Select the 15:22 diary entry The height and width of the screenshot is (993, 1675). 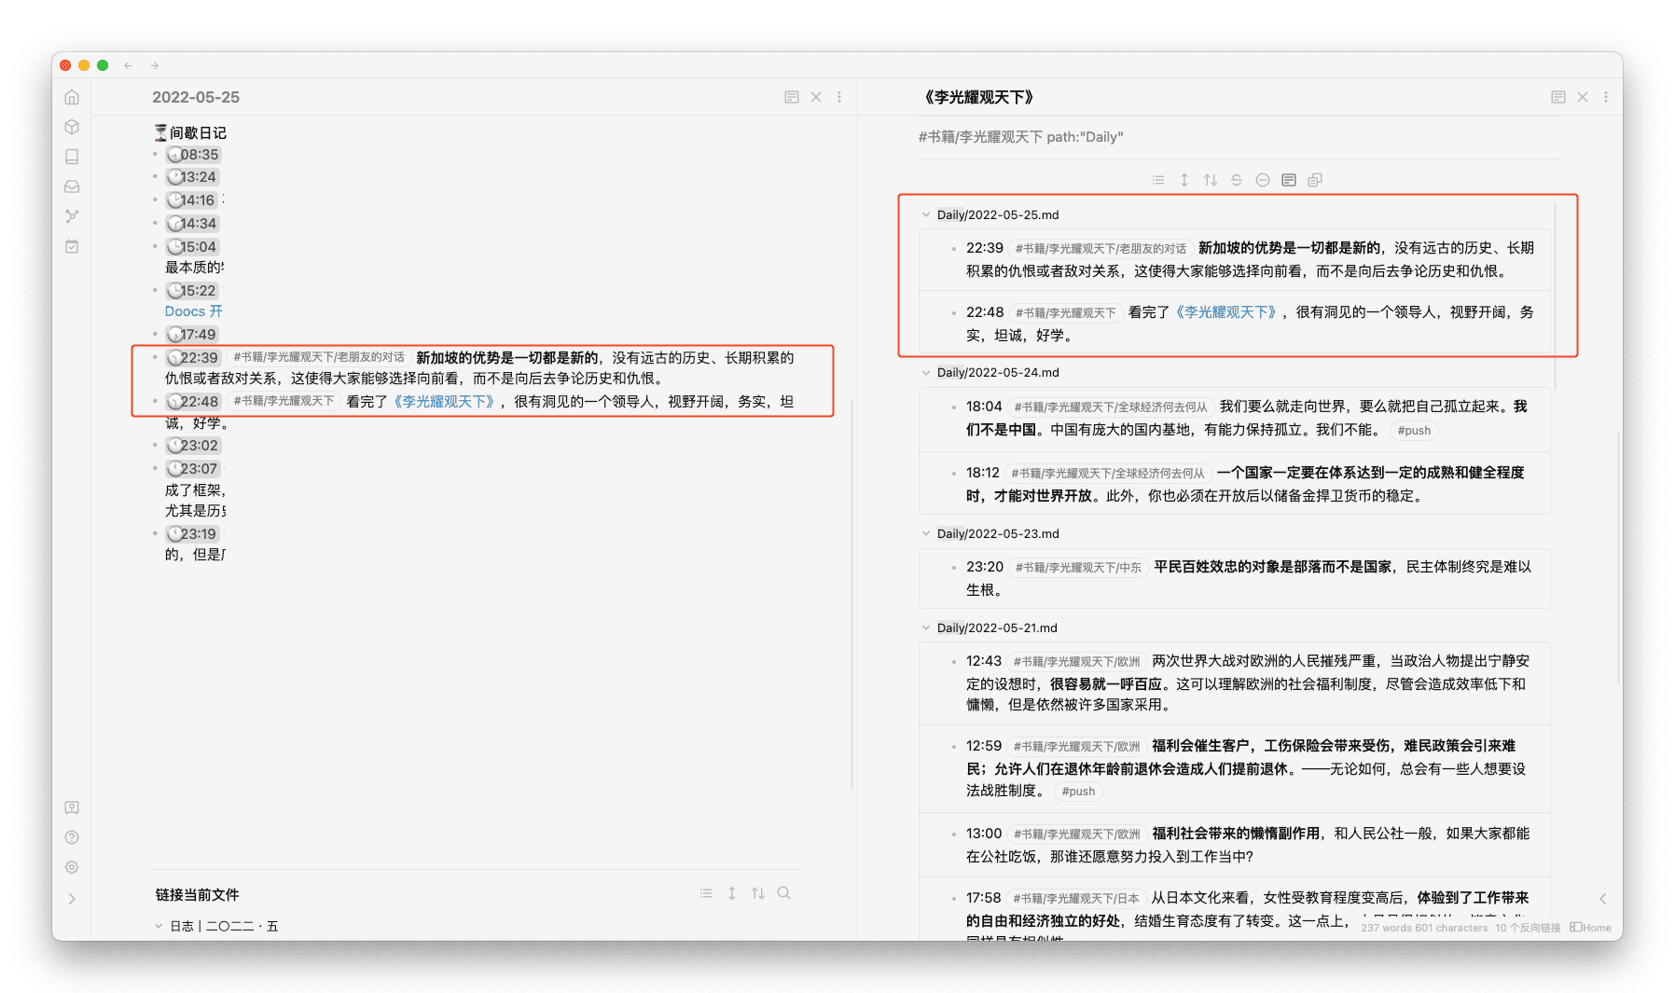point(192,291)
